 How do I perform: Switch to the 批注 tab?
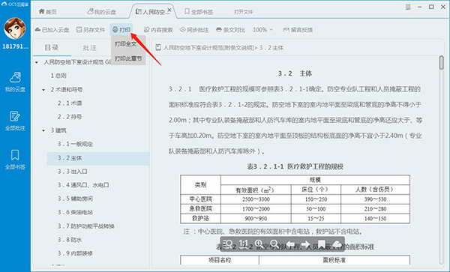(x=89, y=48)
